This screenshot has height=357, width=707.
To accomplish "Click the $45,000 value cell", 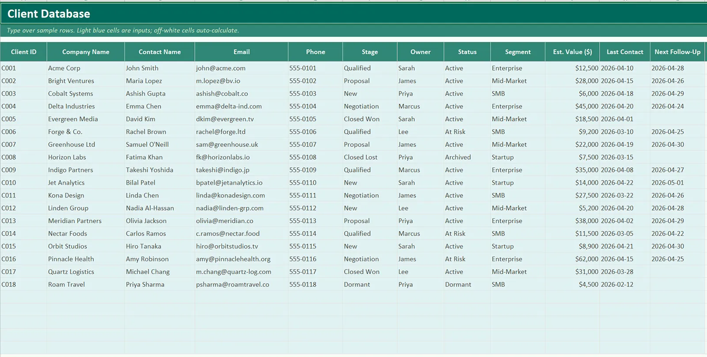I will 572,106.
